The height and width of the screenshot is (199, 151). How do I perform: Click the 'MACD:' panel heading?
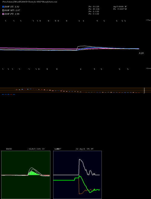[9, 149]
